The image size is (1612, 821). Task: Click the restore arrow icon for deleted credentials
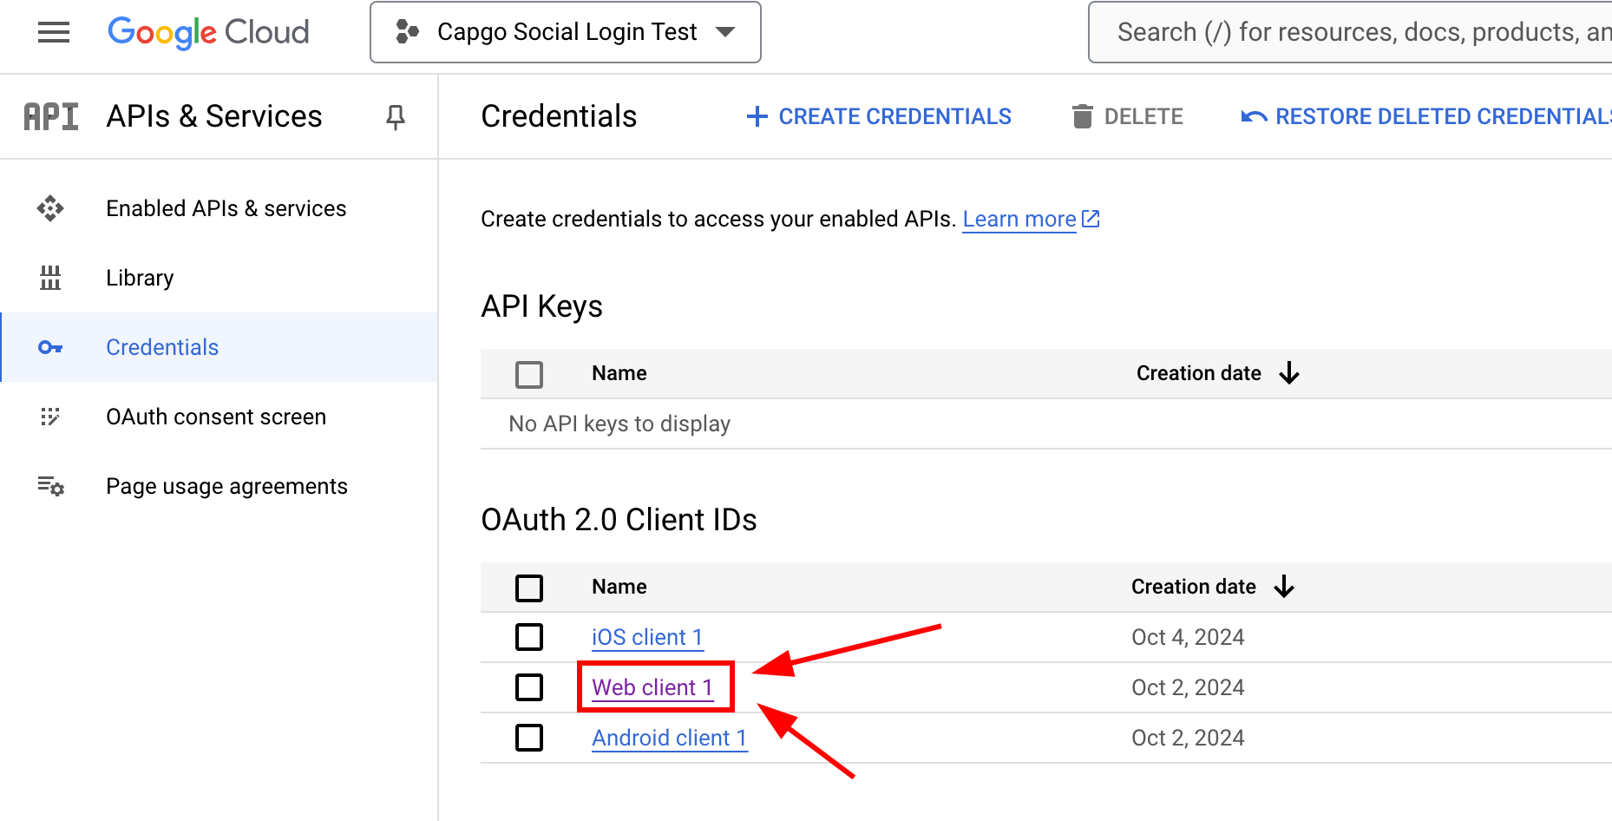[x=1253, y=115]
